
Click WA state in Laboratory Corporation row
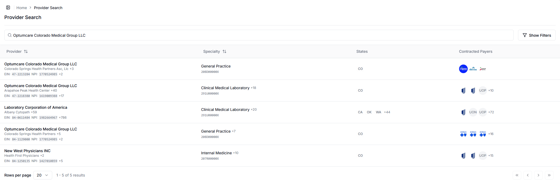click(378, 112)
